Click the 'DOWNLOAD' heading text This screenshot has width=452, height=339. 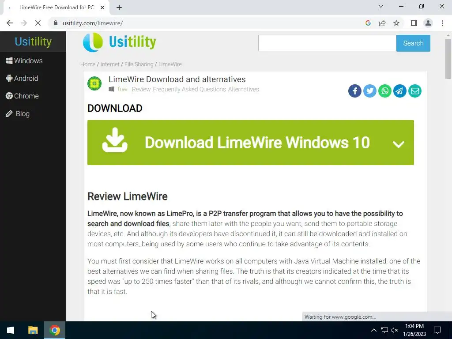(x=115, y=109)
